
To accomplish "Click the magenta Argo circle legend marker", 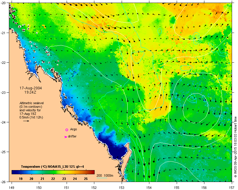I will point(67,130).
